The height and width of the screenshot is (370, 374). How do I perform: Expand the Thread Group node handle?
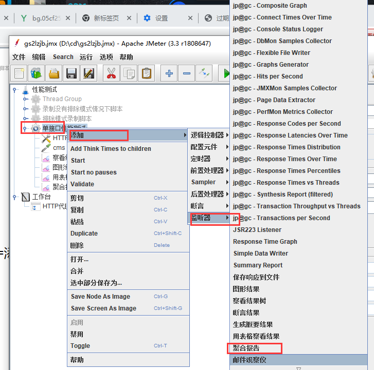25,99
